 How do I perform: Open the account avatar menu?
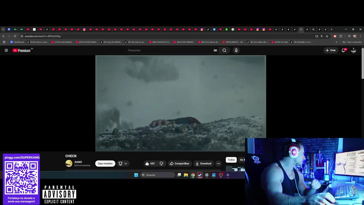[353, 50]
